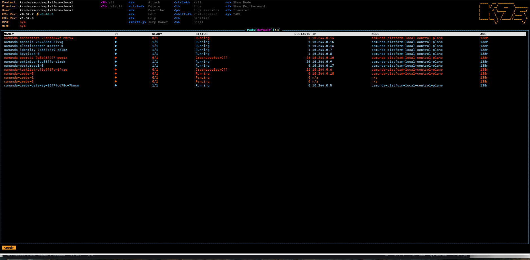Click CrashLoopBackOff status of camunda-operate pod
The height and width of the screenshot is (260, 530).
211,58
